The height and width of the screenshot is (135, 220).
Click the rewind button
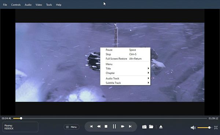(x=99, y=127)
